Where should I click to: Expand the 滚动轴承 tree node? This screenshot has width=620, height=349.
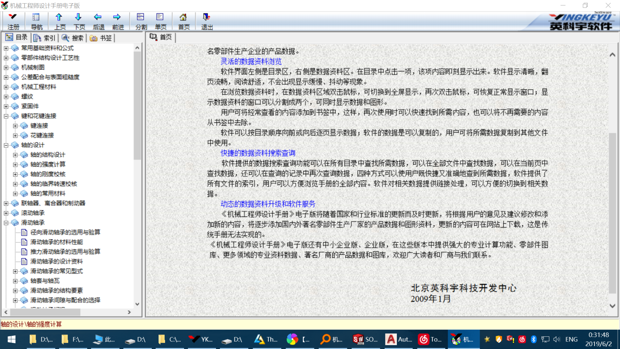(x=6, y=213)
